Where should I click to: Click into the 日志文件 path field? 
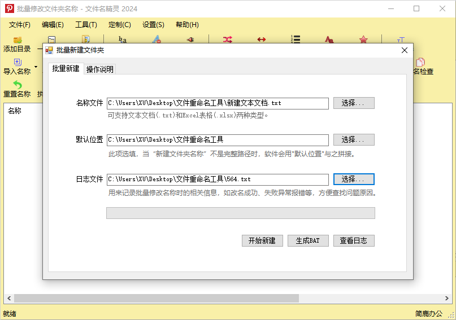(x=218, y=179)
